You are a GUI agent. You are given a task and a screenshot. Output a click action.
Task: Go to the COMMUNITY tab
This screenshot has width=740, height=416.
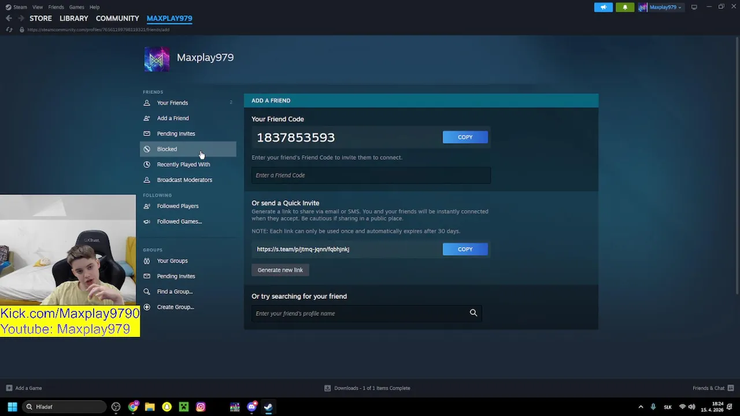[x=117, y=18]
